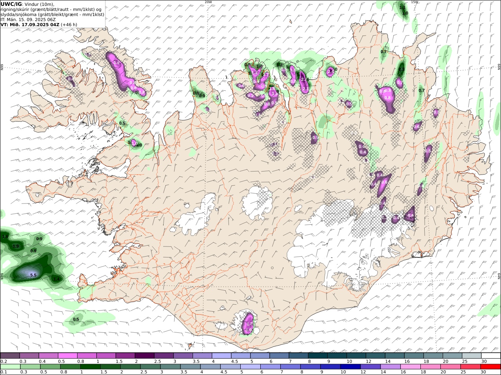This screenshot has width=501, height=375.
Task: Select navy blue rain swatch between 10 and 12
Action: [350, 366]
